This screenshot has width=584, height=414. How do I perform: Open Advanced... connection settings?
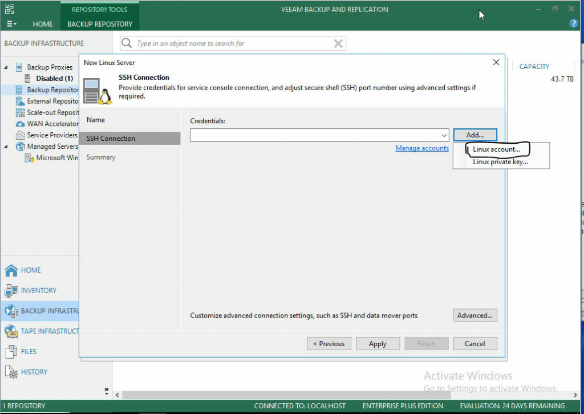point(475,315)
